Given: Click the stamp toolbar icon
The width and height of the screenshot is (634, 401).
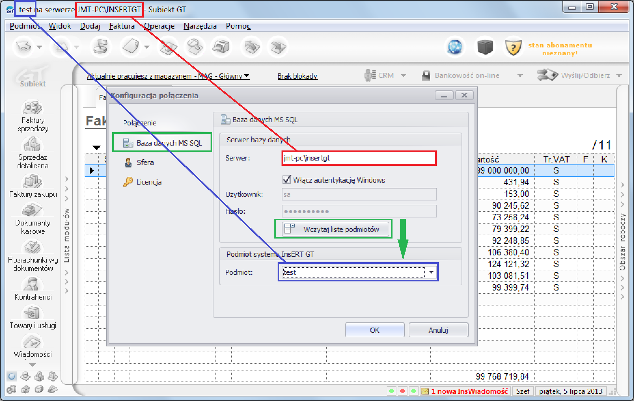Looking at the screenshot, I should (194, 47).
